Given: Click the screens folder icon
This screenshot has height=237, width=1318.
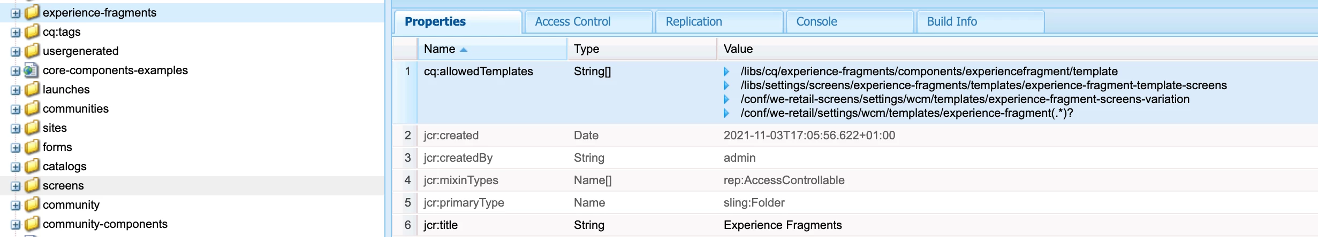Looking at the screenshot, I should pyautogui.click(x=32, y=185).
